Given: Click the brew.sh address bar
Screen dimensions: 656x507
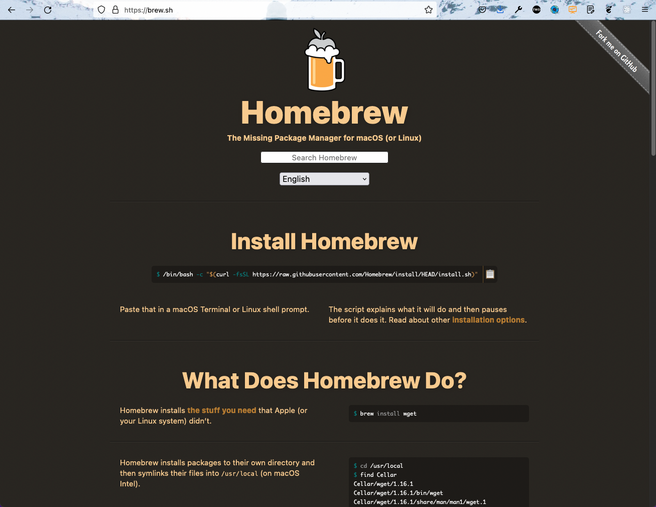Looking at the screenshot, I should tap(265, 10).
